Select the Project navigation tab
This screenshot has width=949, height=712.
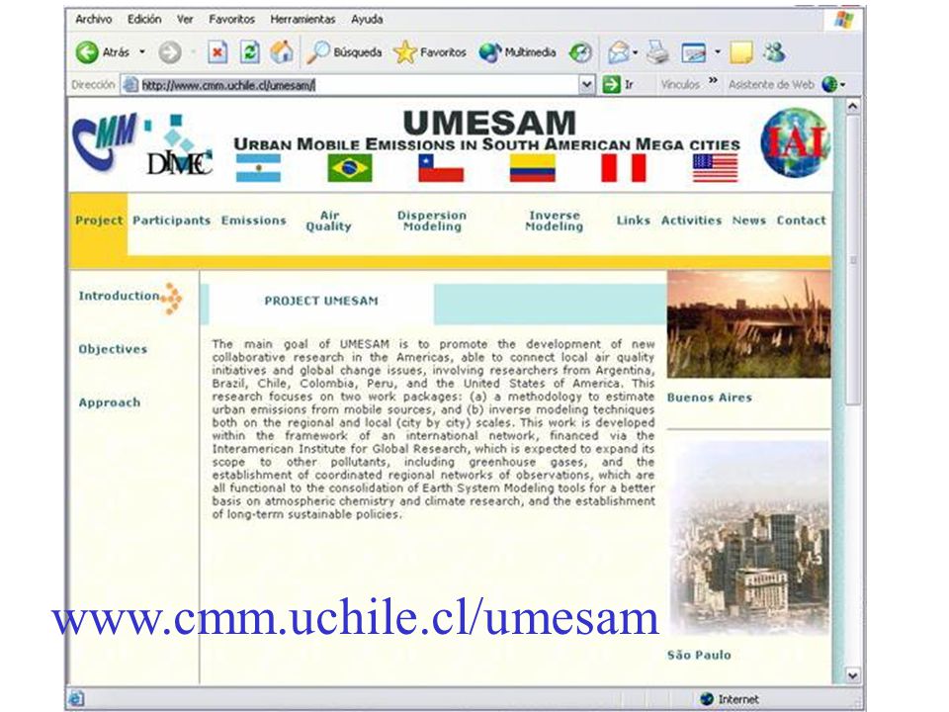click(99, 221)
